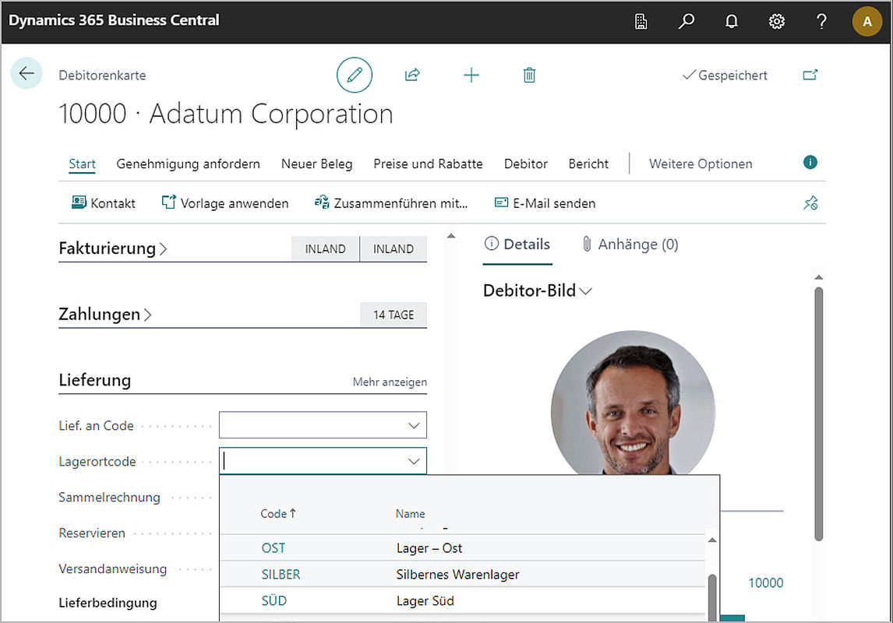
Task: Expand the Zahlungen section
Action: tap(105, 315)
